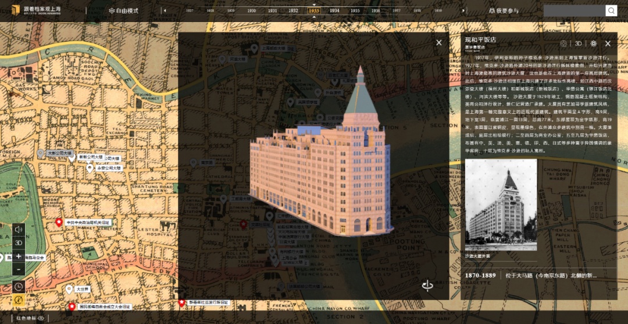Viewport: 628px width, 324px height.
Task: Click the highlighted year 1933 on timeline
Action: pos(314,11)
